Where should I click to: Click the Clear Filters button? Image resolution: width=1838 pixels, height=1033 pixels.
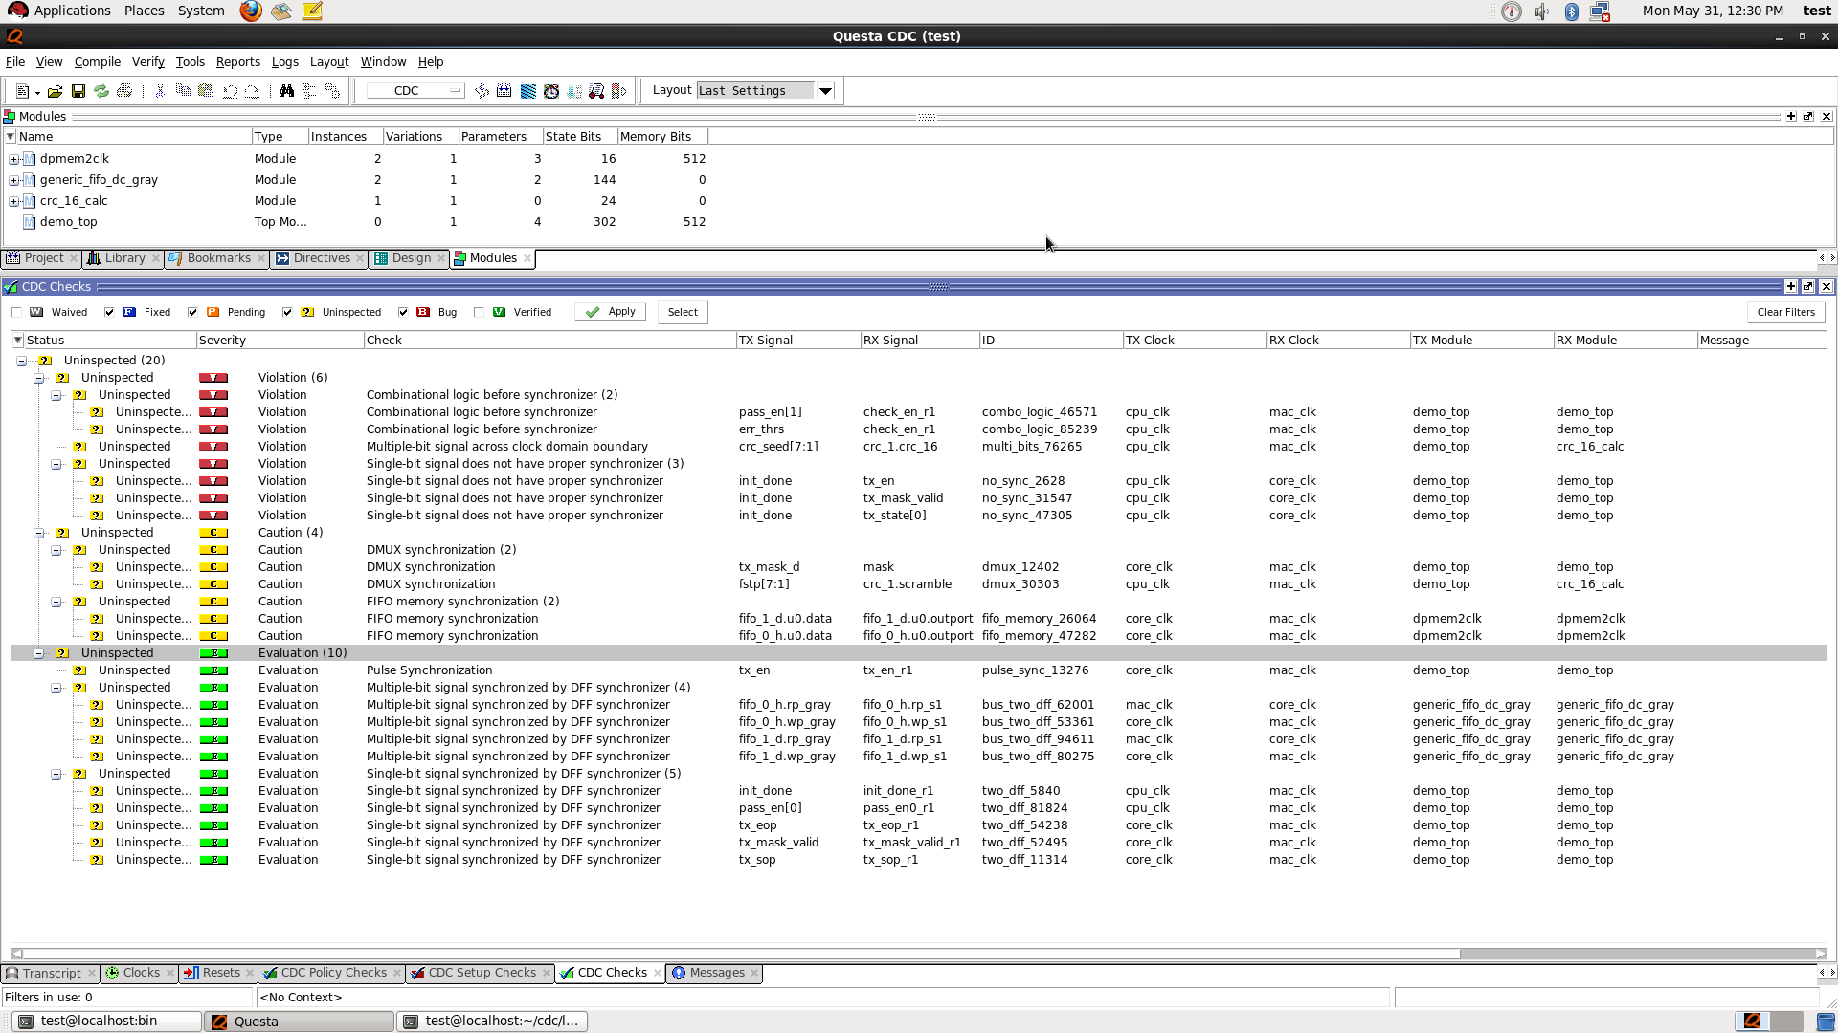[x=1785, y=312]
